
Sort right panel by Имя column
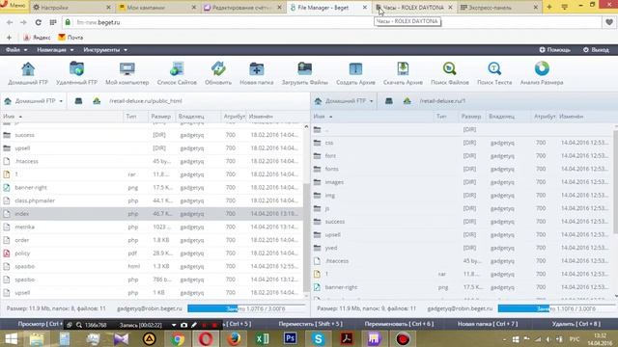tap(319, 117)
